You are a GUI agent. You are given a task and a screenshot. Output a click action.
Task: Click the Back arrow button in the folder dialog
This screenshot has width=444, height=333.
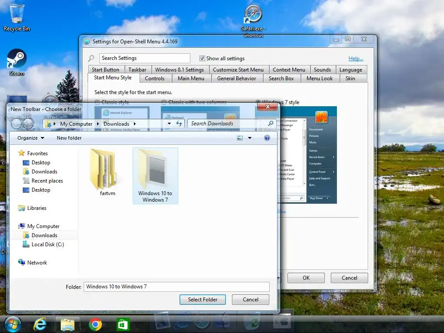point(16,124)
